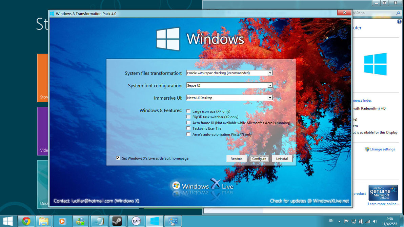Click the 'Immersive UI:' label
404x227 pixels.
(168, 98)
